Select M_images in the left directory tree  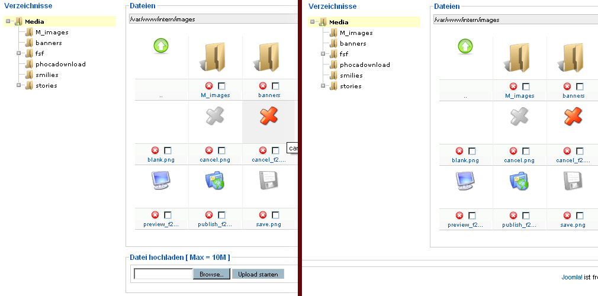coord(52,33)
